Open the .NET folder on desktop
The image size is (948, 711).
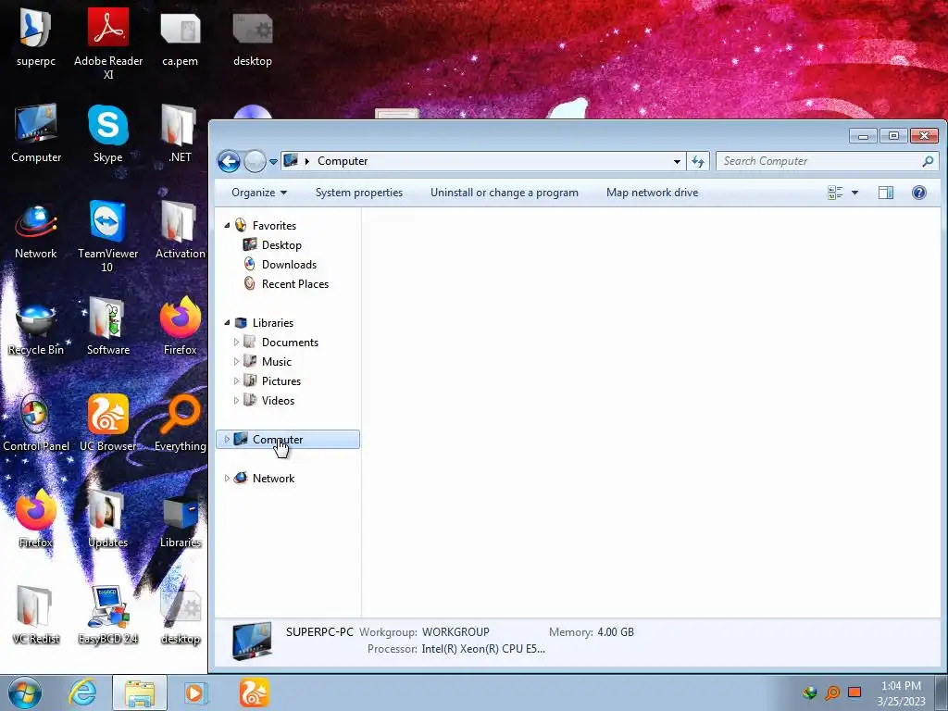click(181, 133)
